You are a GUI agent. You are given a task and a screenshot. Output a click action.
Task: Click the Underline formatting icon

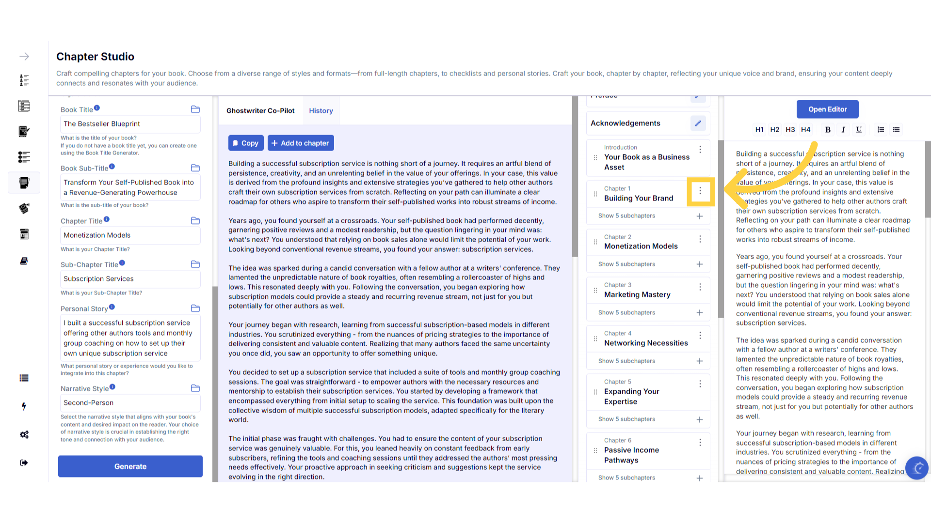pos(859,129)
